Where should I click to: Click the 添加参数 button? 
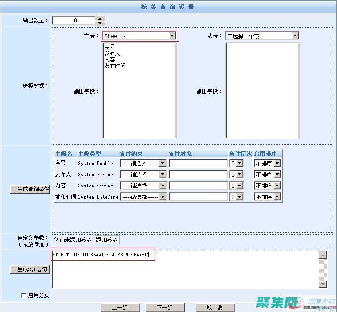click(107, 240)
